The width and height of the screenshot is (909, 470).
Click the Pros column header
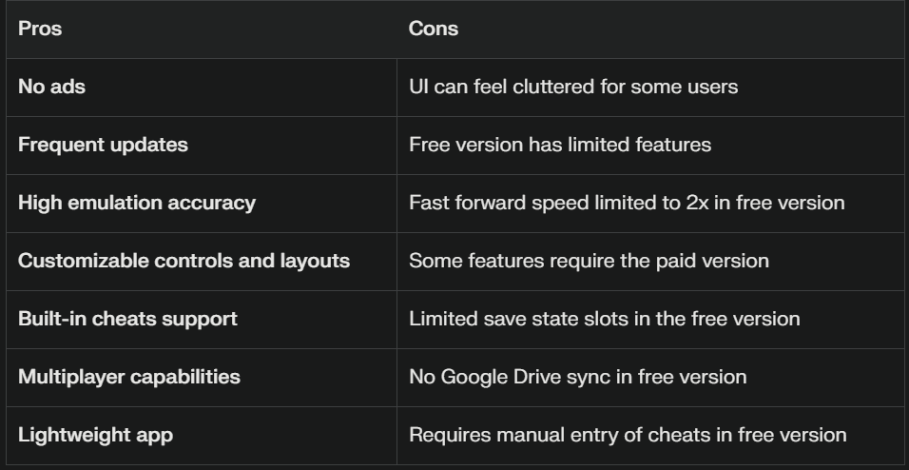coord(40,29)
